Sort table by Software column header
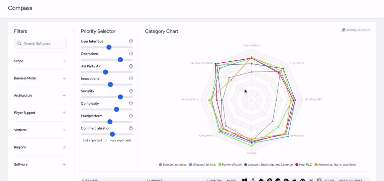 (91, 180)
